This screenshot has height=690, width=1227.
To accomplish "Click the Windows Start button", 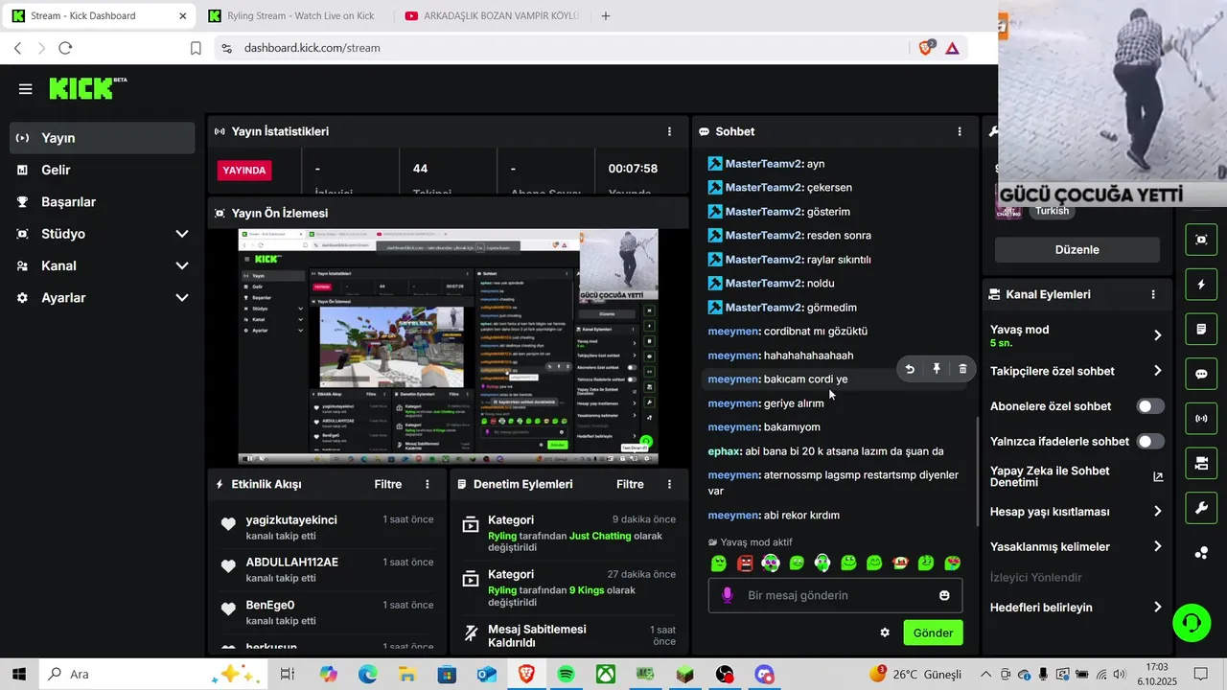I will [x=19, y=675].
